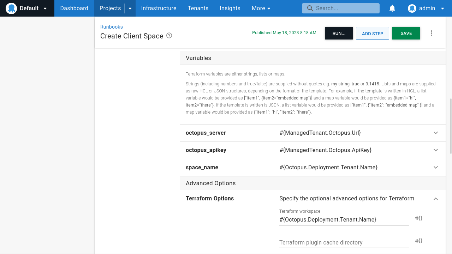Select Tenants in the navigation bar
Image resolution: width=452 pixels, height=254 pixels.
click(x=198, y=8)
